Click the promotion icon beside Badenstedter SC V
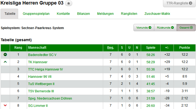 pyautogui.click(x=5, y=55)
